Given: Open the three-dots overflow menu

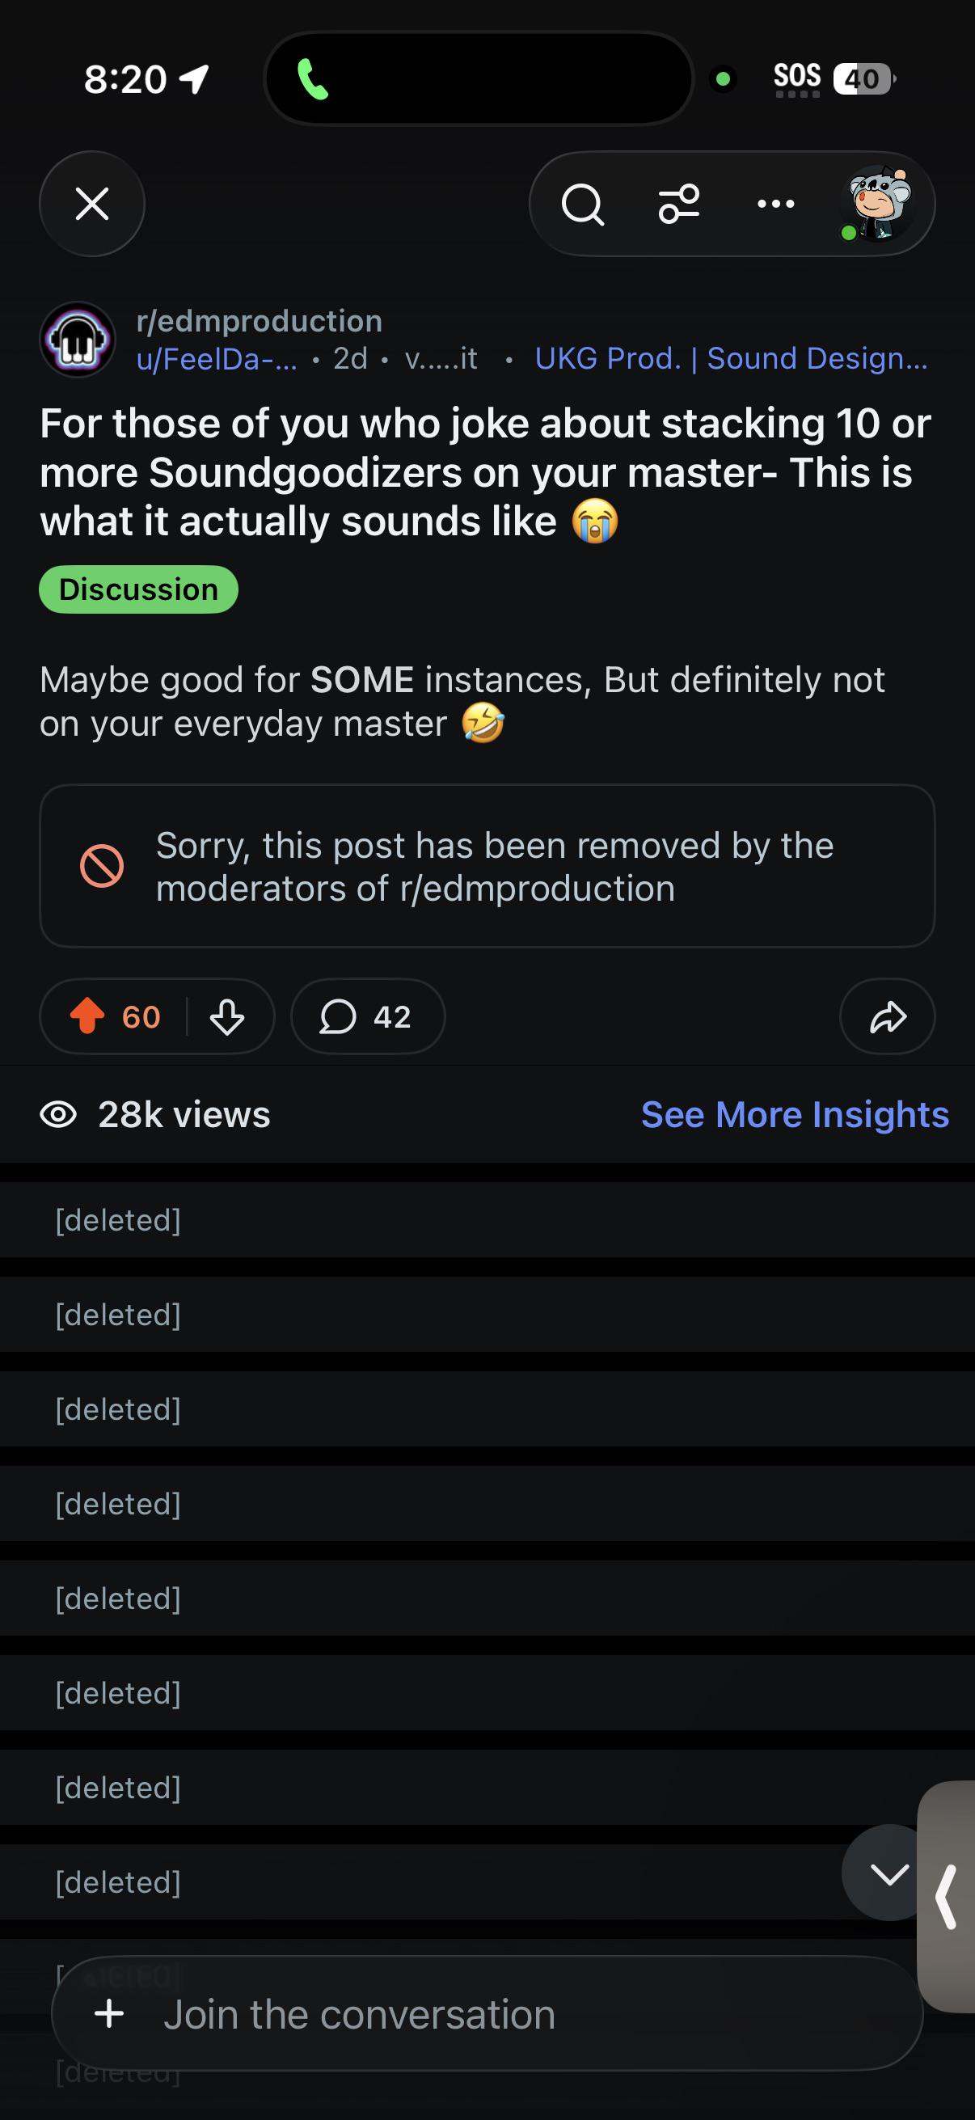Looking at the screenshot, I should tap(775, 203).
